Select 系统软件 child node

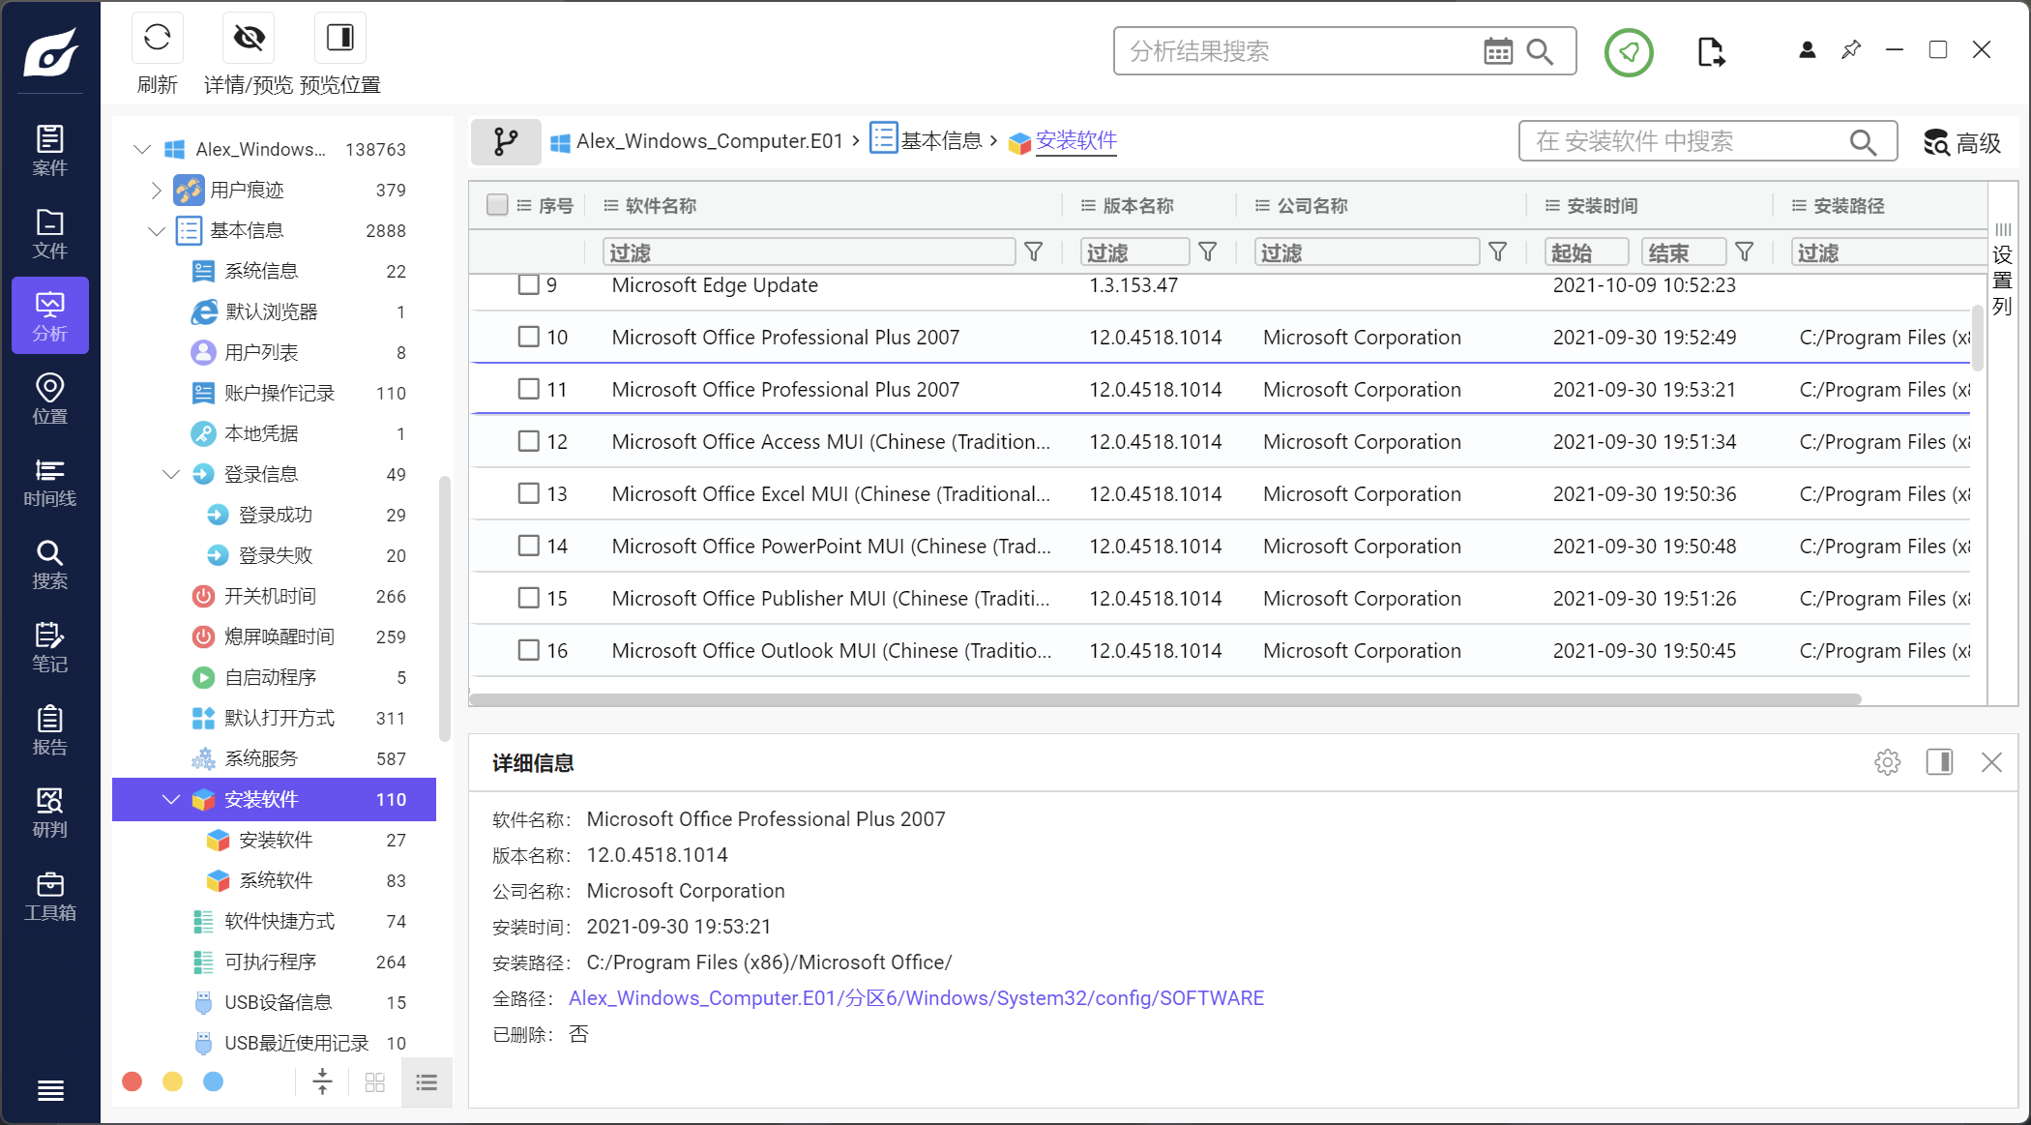[x=275, y=880]
